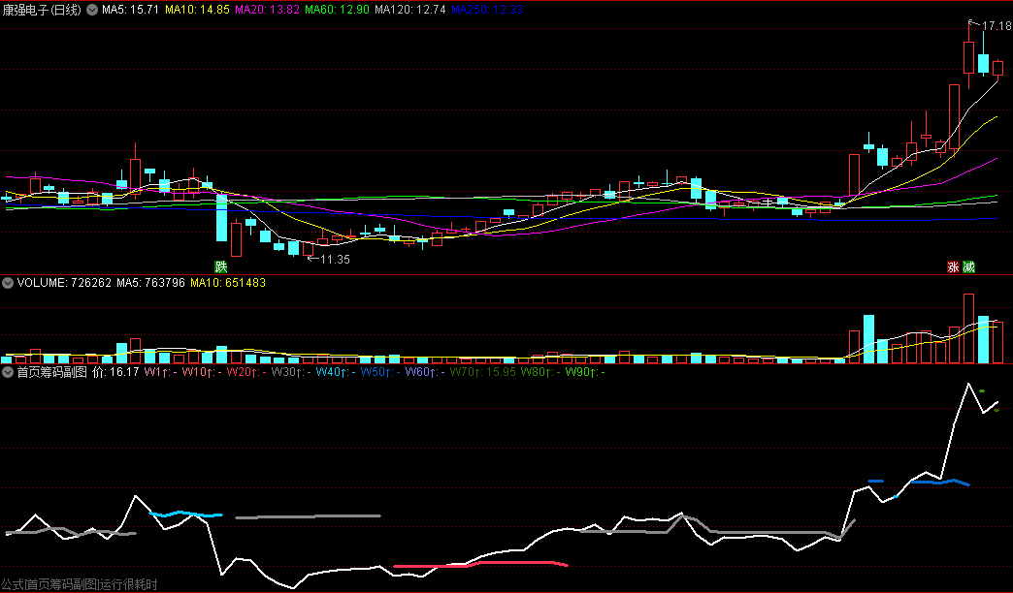Screen dimensions: 1013x593
Task: Click the volume panel MA5: 763796 label
Action: coord(150,283)
